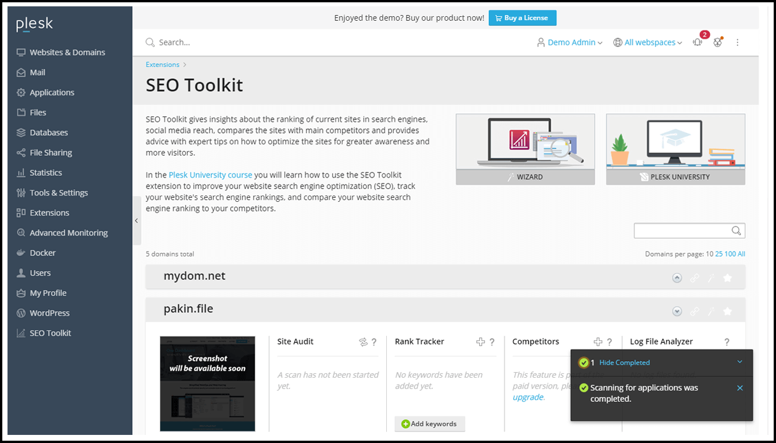The image size is (776, 443).
Task: Click the Advanced Monitoring icon
Action: 21,232
